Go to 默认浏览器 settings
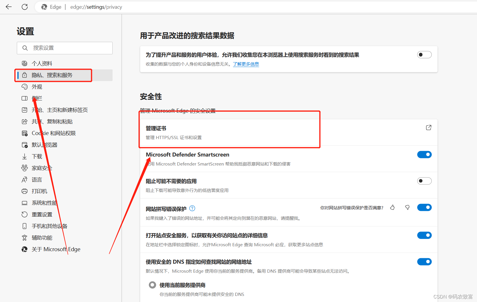Screen dimensions: 477x302 point(65,145)
